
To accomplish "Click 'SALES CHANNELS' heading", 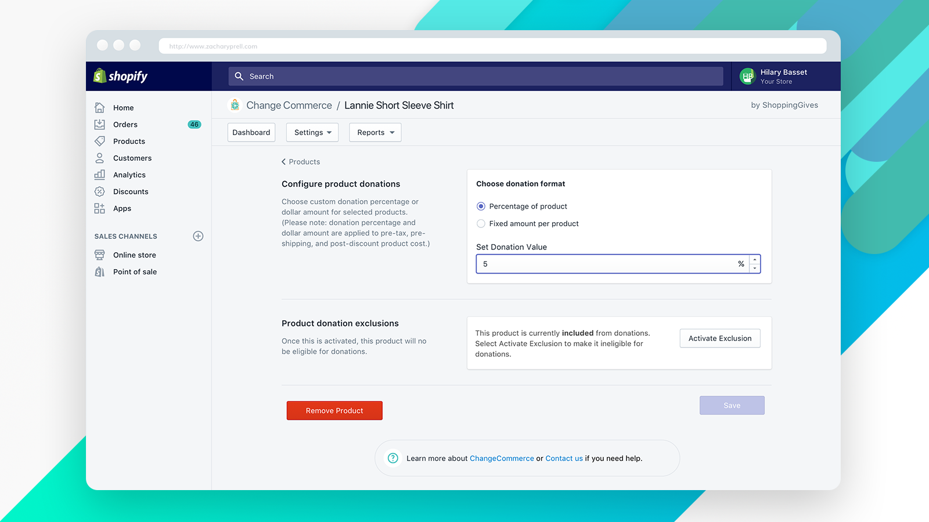I will [126, 237].
